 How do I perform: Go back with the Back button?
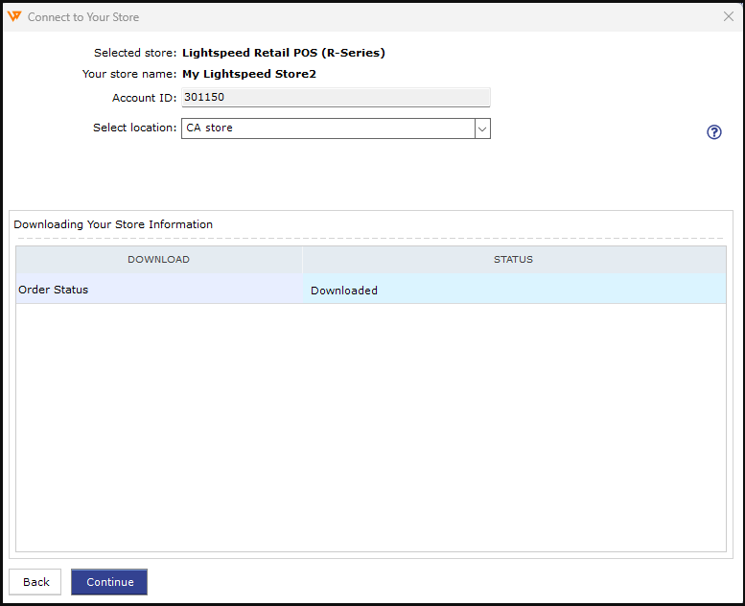click(x=35, y=582)
